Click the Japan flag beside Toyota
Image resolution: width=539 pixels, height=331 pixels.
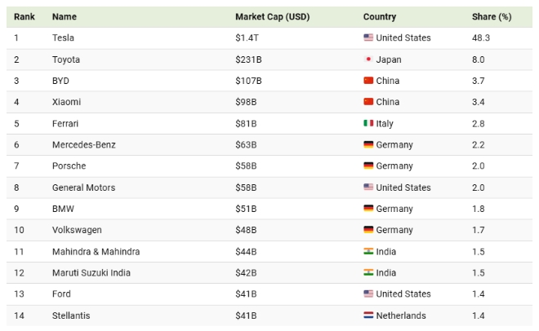(x=368, y=60)
